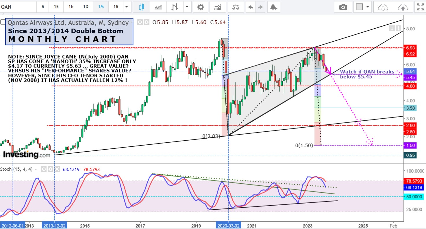Click the C5.64 close value
This screenshot has width=426, height=229.
pos(218,22)
